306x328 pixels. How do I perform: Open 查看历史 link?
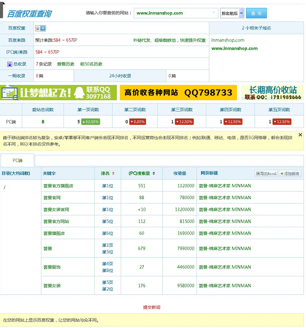coord(65,64)
